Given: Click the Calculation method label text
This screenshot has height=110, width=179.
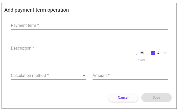Looking at the screenshot, I should (28, 76).
